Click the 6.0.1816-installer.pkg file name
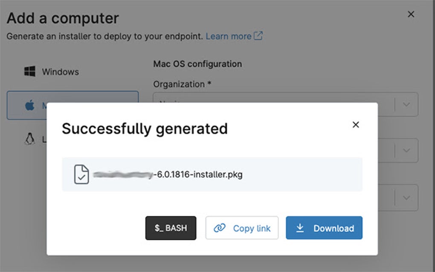The image size is (435, 272). click(x=198, y=174)
